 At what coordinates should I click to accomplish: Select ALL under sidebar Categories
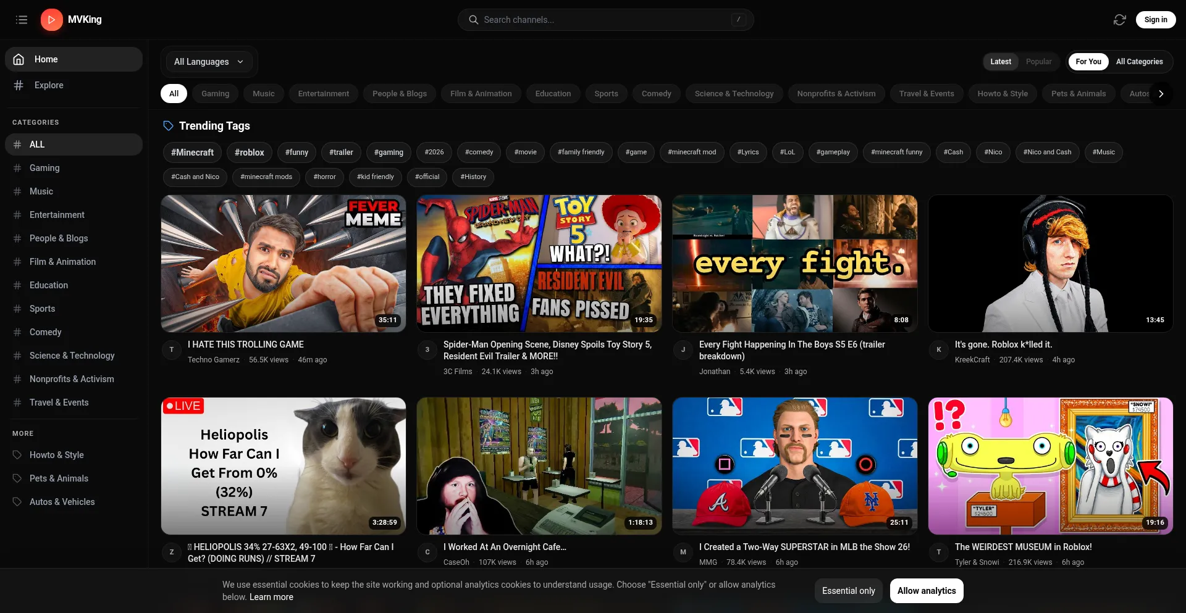tap(74, 144)
